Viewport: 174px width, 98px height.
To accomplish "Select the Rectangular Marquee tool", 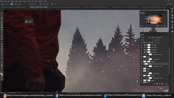I will click(x=2, y=16).
